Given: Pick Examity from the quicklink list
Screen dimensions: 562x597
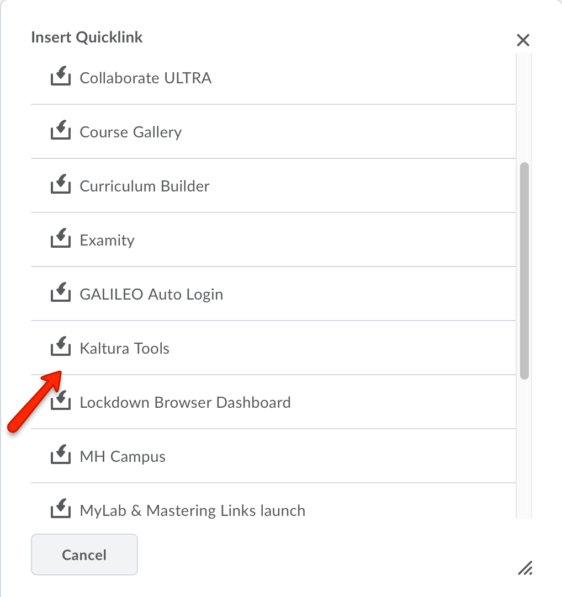Looking at the screenshot, I should coord(107,240).
